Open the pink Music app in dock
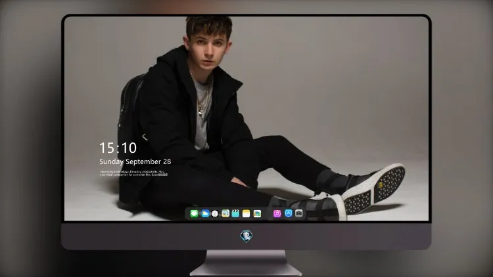493x277 pixels. (277, 213)
